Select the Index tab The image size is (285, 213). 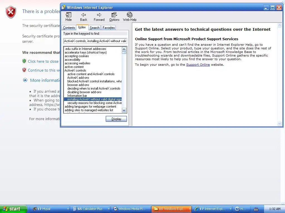[82, 27]
